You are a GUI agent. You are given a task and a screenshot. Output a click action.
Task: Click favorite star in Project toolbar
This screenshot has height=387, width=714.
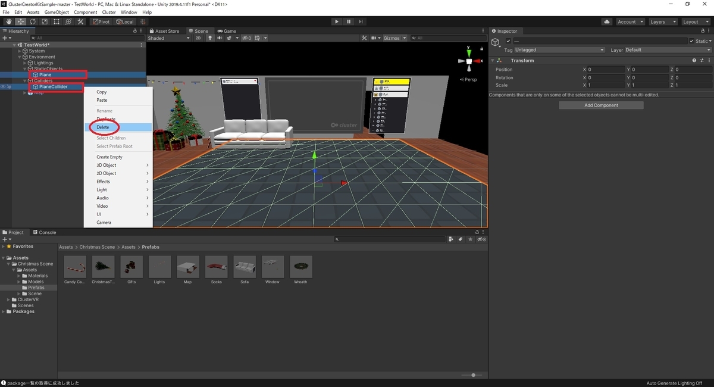click(471, 239)
